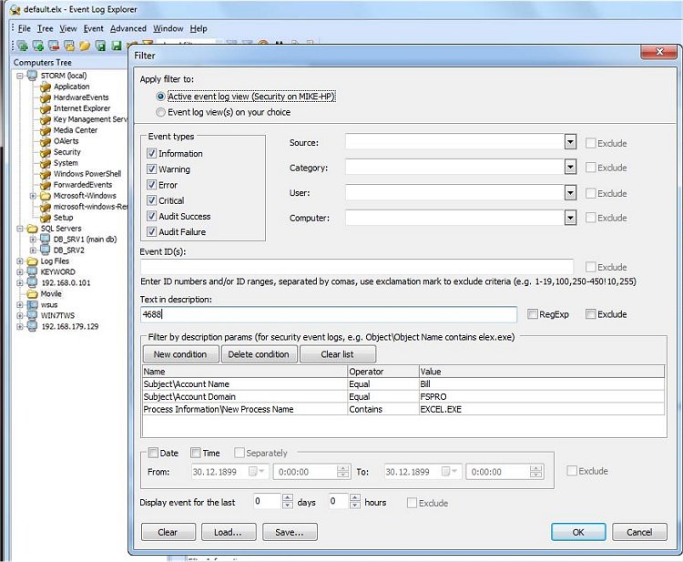Click the New condition button
The width and height of the screenshot is (683, 562).
(x=180, y=354)
